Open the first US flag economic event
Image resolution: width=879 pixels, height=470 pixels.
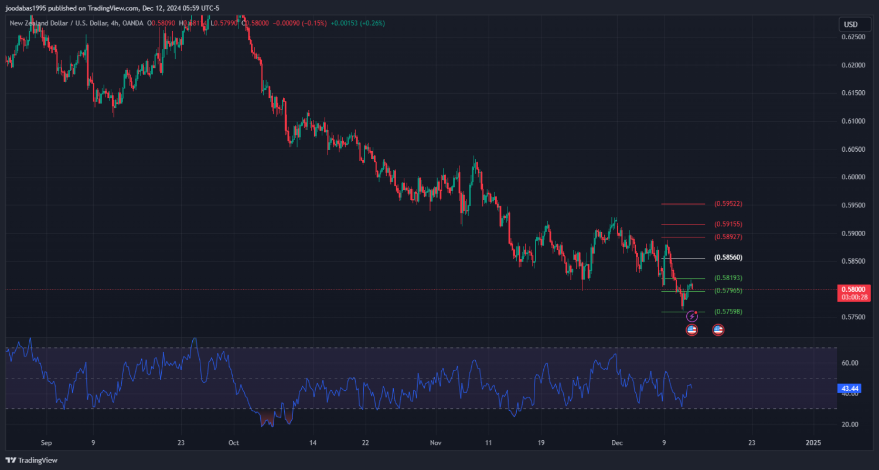(691, 330)
